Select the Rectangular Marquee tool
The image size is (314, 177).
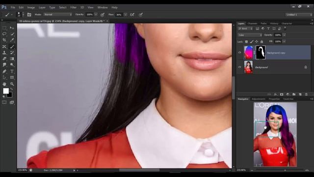pyautogui.click(x=4, y=28)
